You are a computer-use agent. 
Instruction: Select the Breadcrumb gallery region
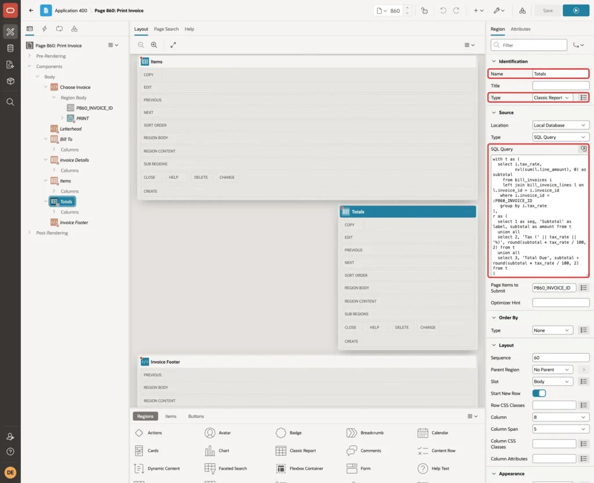[365, 433]
